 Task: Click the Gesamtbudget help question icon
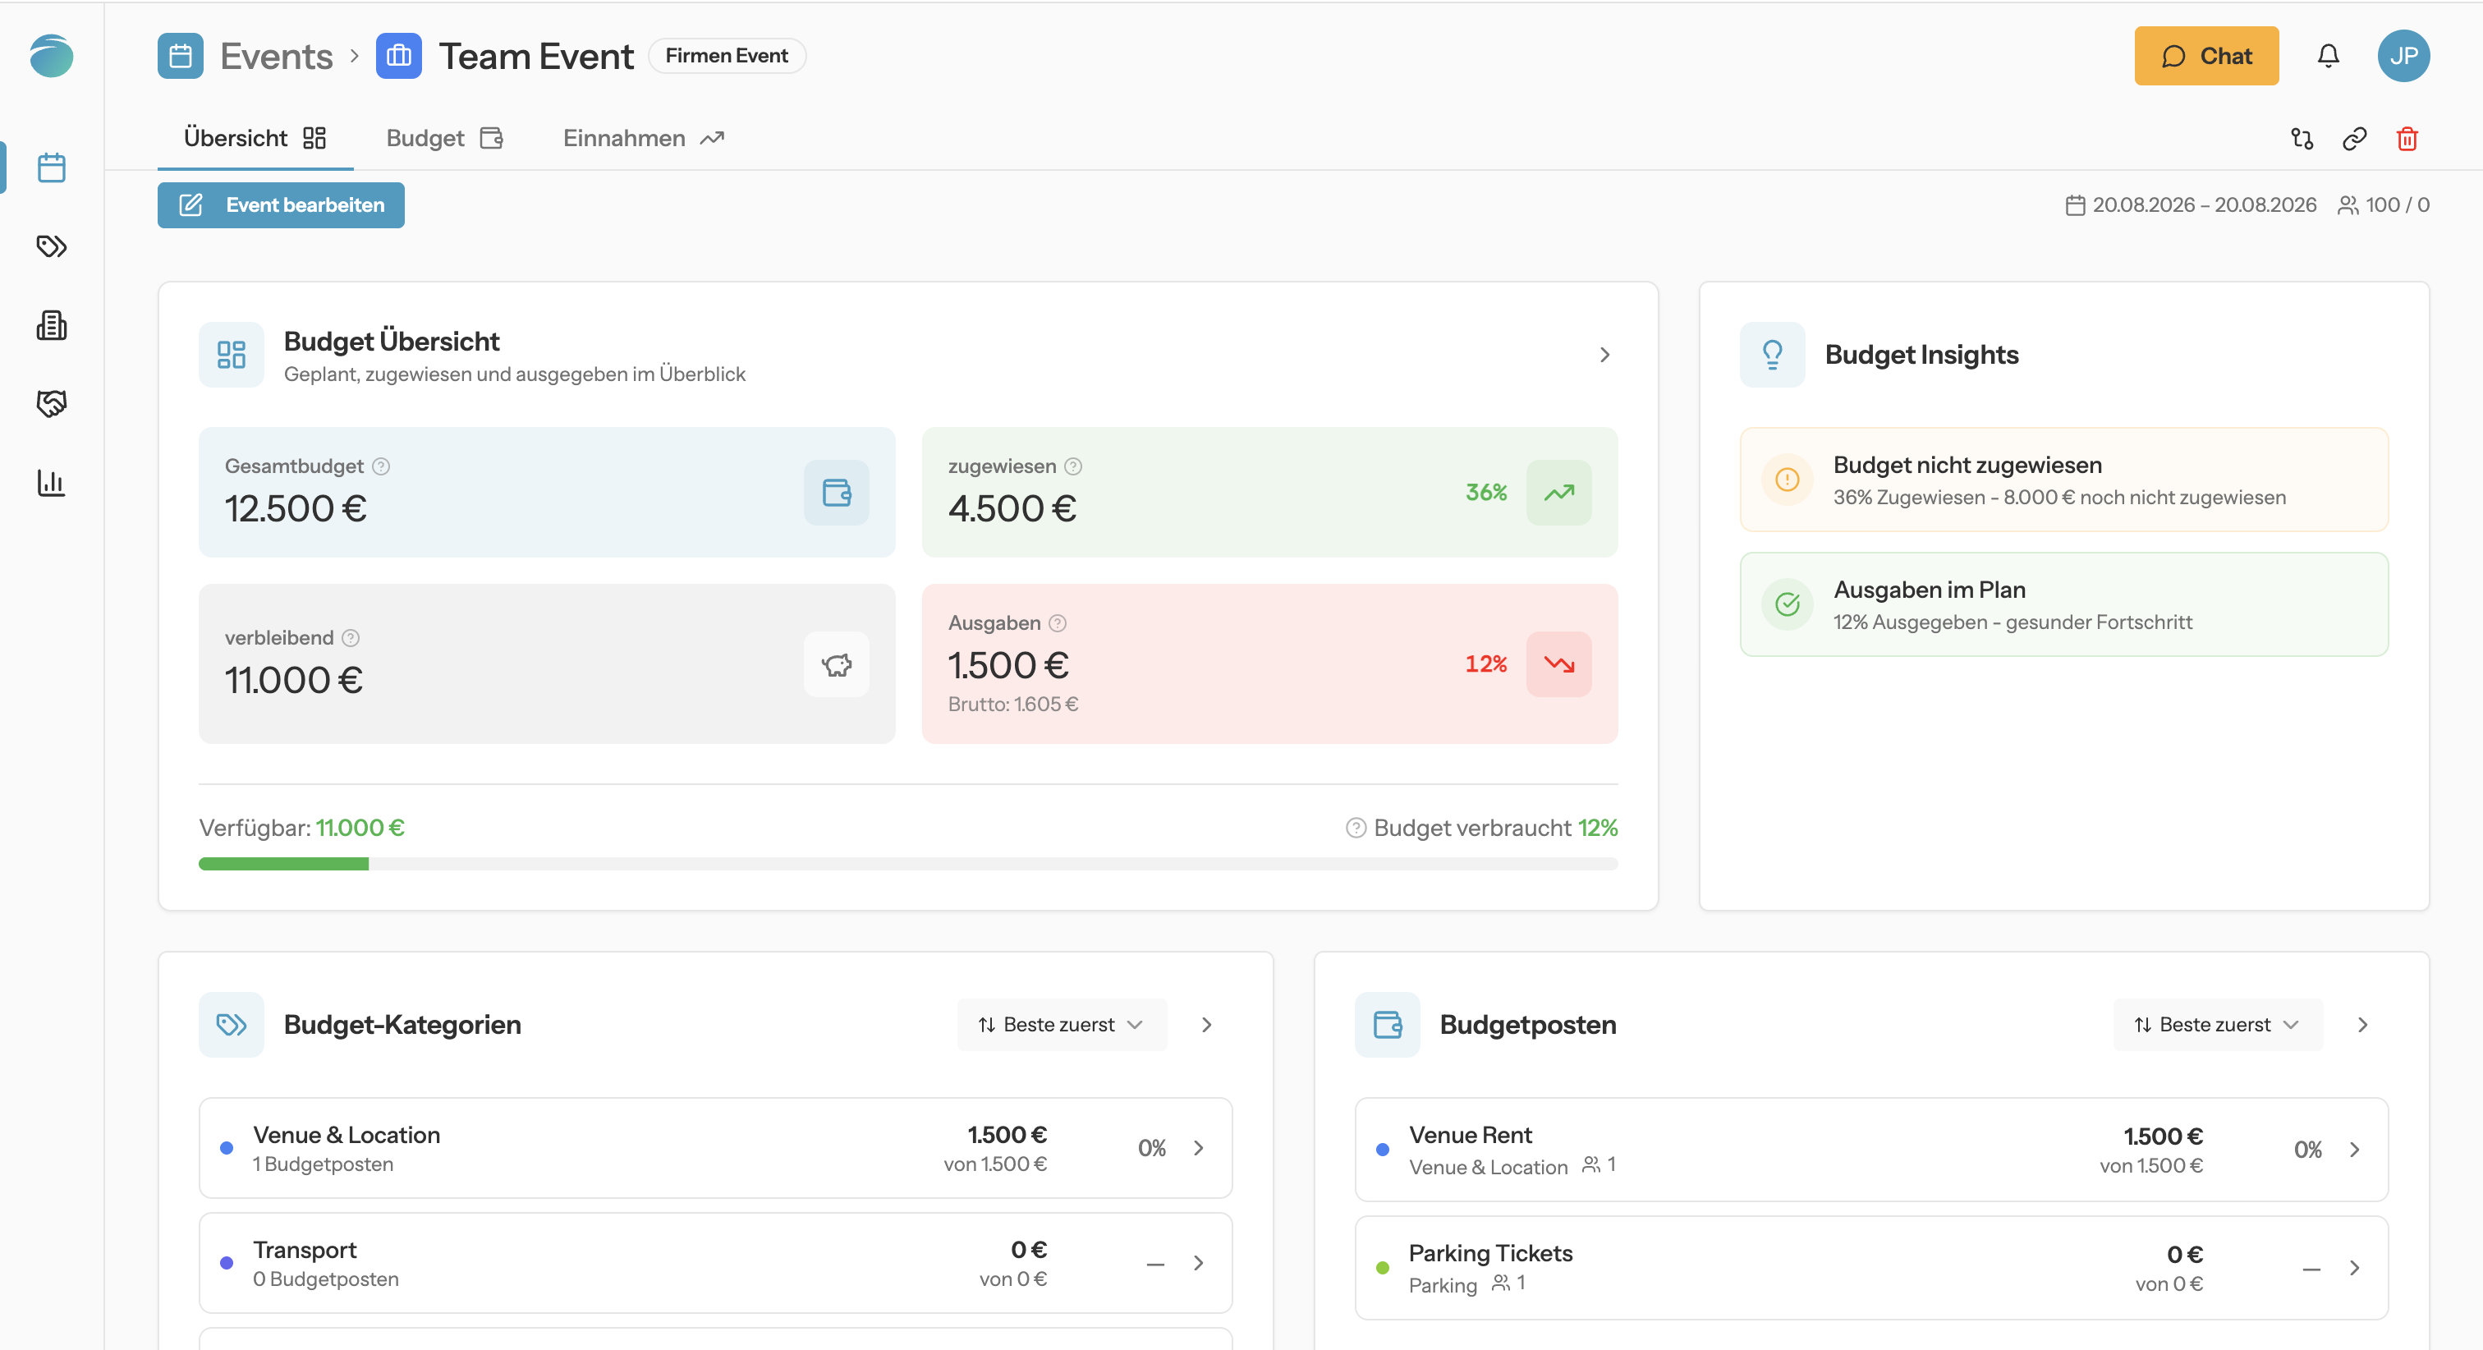tap(382, 466)
